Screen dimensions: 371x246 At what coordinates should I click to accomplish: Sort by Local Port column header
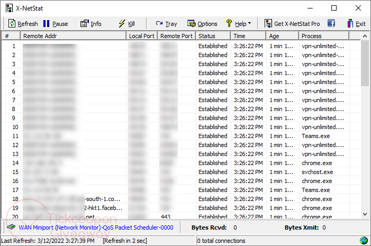(142, 36)
